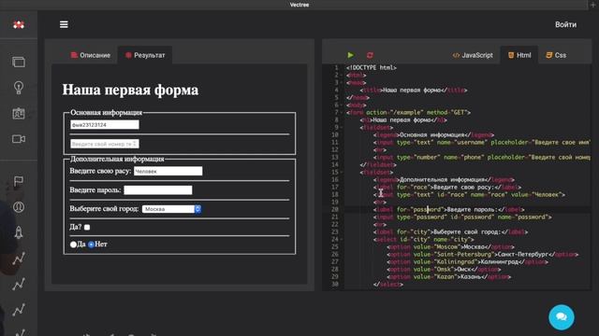Open the stacked windows icon in the sidebar

(x=19, y=62)
